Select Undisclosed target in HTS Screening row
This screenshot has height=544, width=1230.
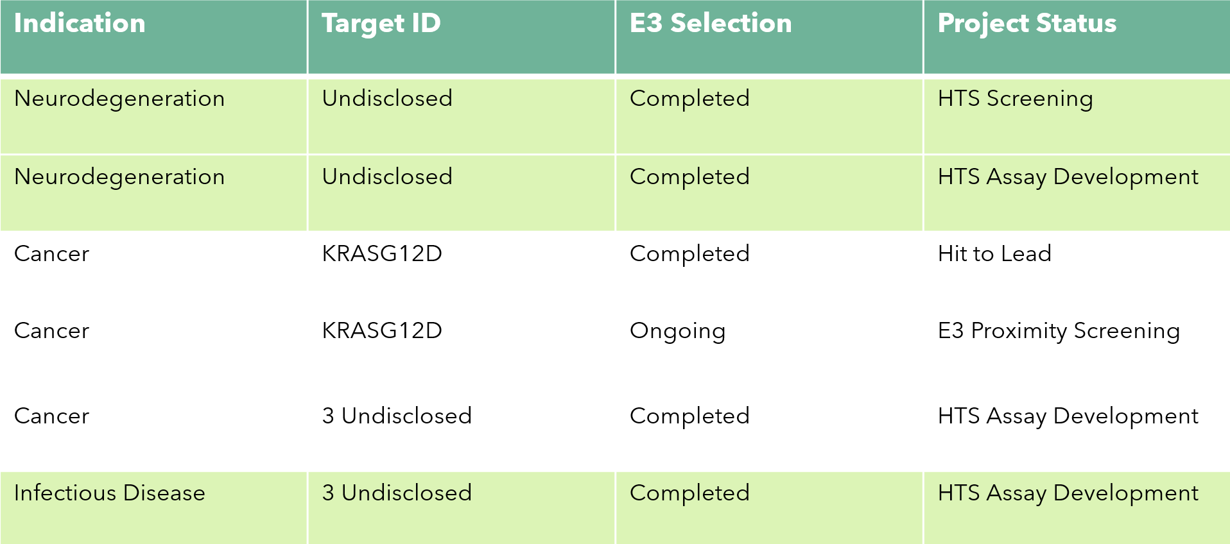click(x=387, y=98)
